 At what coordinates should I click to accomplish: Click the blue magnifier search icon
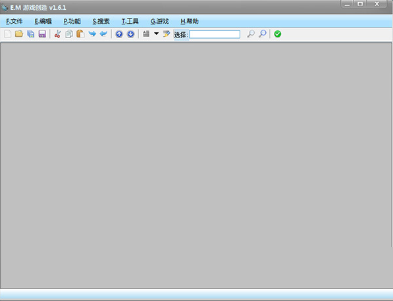pyautogui.click(x=263, y=34)
